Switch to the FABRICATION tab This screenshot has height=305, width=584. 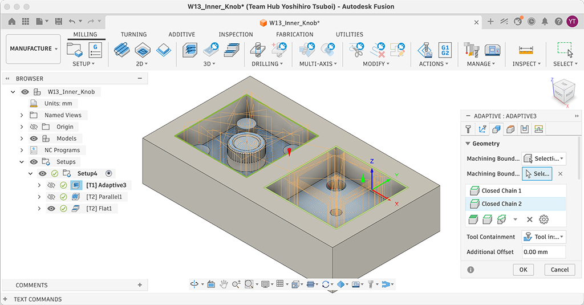coord(295,34)
